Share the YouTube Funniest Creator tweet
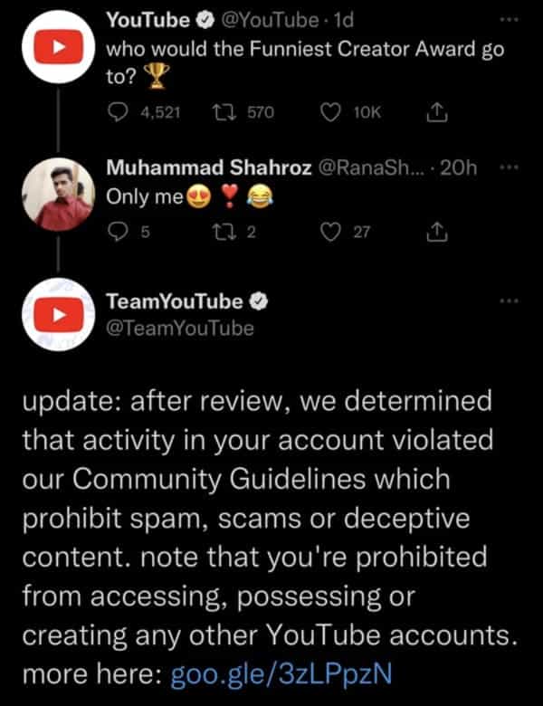Viewport: 543px width, 706px height. [436, 112]
